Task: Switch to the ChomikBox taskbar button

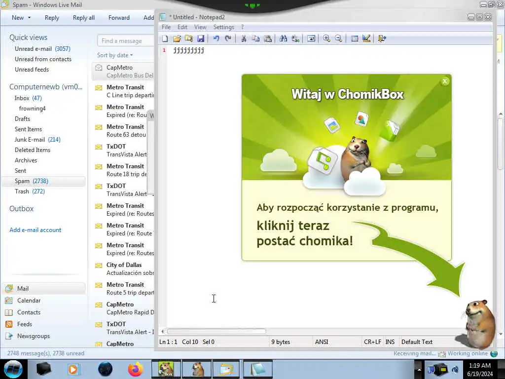Action: point(166,369)
